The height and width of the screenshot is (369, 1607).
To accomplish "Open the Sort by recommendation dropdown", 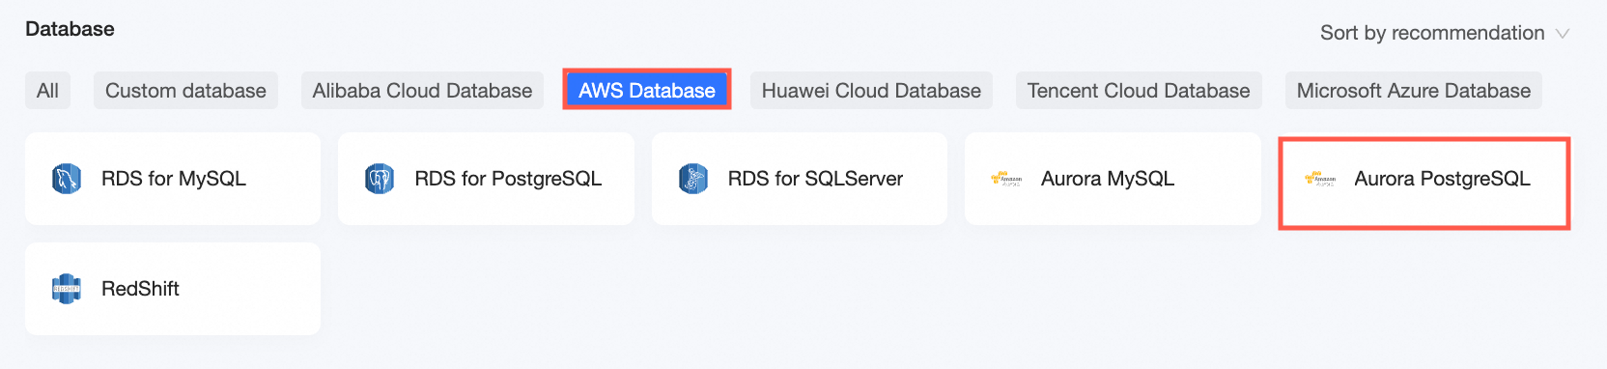I will [1445, 33].
